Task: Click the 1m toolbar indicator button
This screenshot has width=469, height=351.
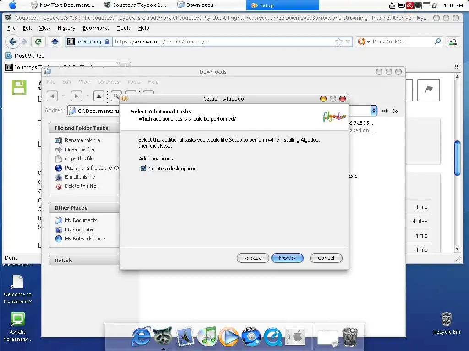Action: pyautogui.click(x=453, y=42)
